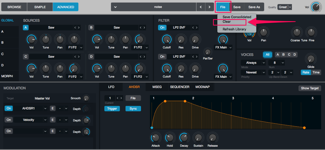Open the top filter's FX Main dropdown
Viewport: 325px width, 150px height.
pos(223,47)
